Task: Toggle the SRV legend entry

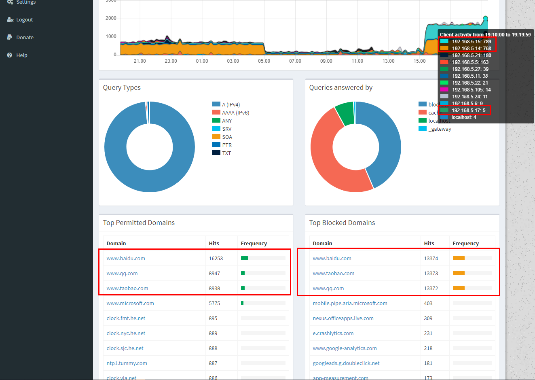Action: [x=222, y=129]
